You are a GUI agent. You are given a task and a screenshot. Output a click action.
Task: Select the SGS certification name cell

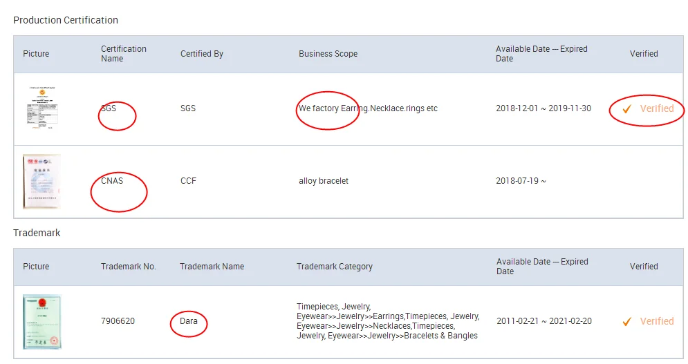coord(109,108)
